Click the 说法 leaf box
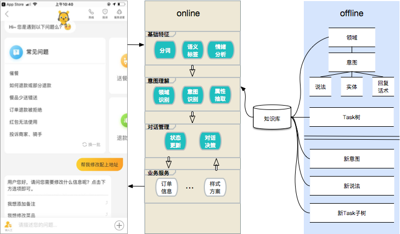The height and width of the screenshot is (234, 400). point(321,87)
